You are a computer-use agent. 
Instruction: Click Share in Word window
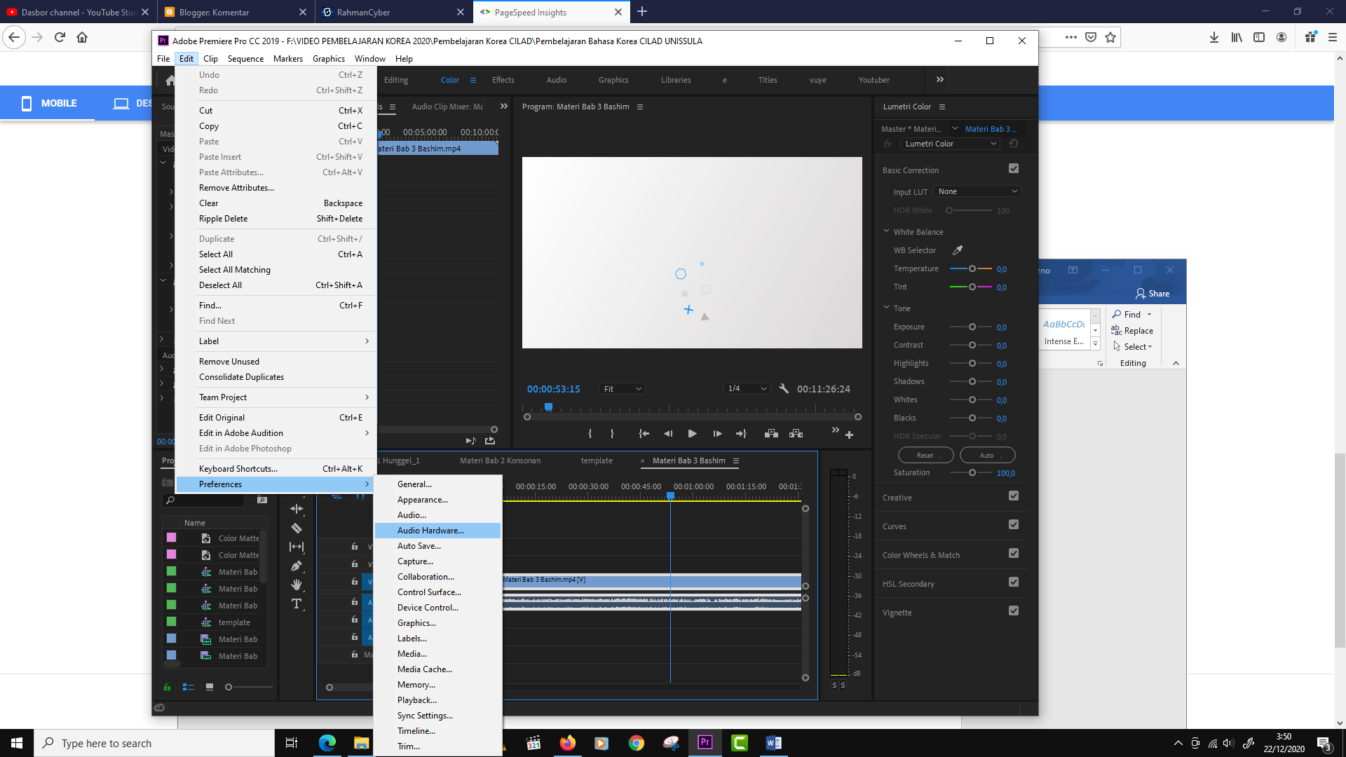tap(1153, 294)
